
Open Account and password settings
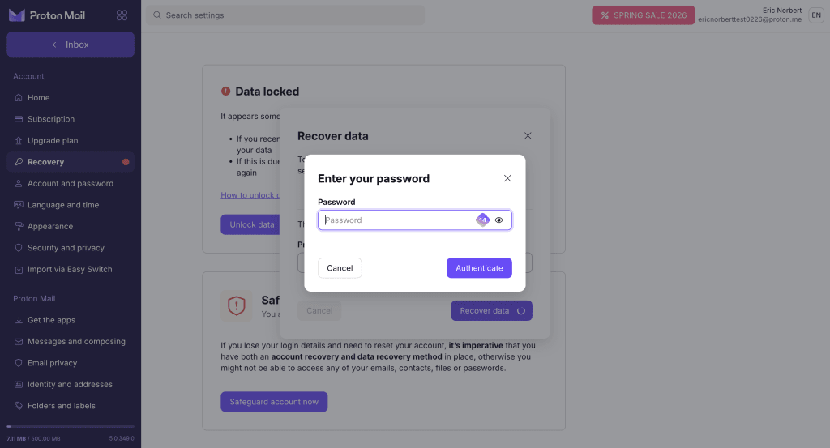point(71,184)
